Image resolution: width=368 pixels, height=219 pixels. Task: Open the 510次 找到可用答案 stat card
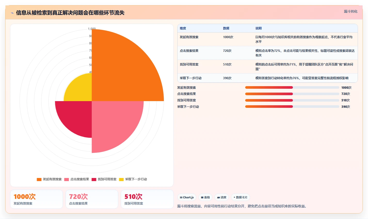pyautogui.click(x=147, y=199)
